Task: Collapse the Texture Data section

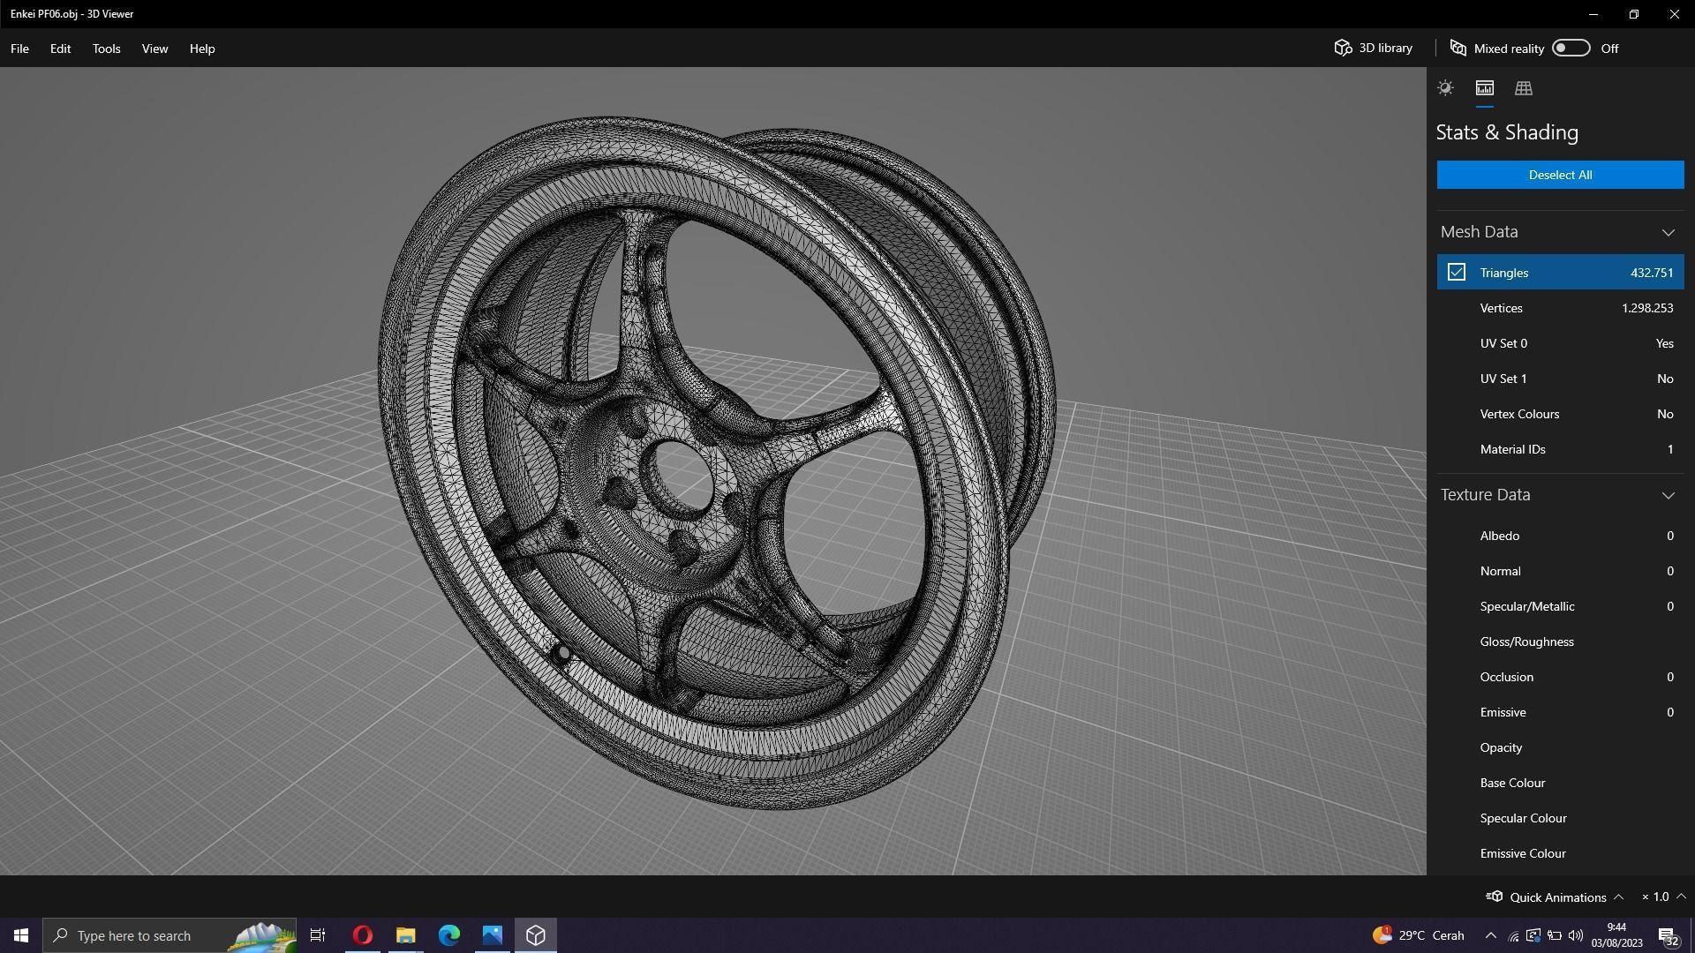Action: coord(1668,495)
